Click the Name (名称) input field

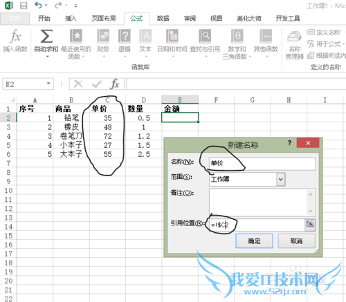click(x=262, y=163)
